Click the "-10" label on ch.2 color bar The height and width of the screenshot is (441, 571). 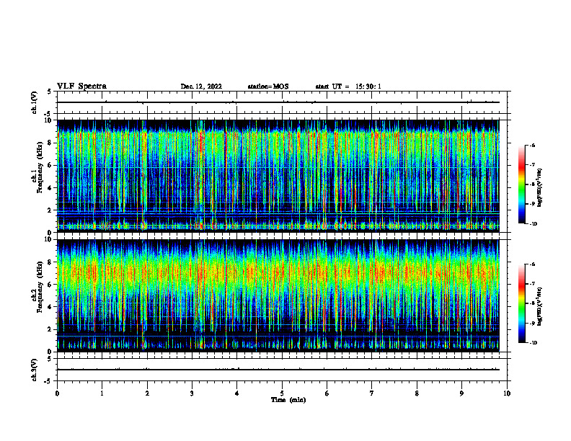[533, 343]
